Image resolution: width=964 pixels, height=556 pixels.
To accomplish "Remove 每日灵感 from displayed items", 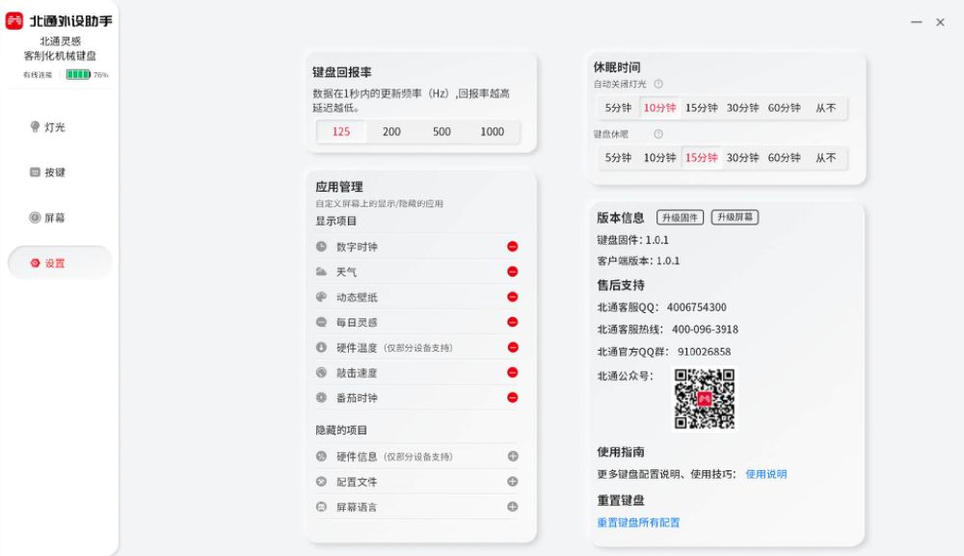I will (x=512, y=322).
